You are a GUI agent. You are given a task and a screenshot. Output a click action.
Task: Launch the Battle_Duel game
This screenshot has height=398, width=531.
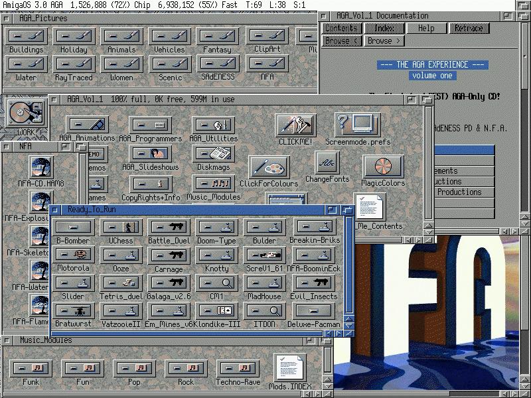[169, 227]
